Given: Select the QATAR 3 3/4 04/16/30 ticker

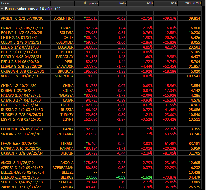Looking at the screenshot, I should click(x=21, y=100).
